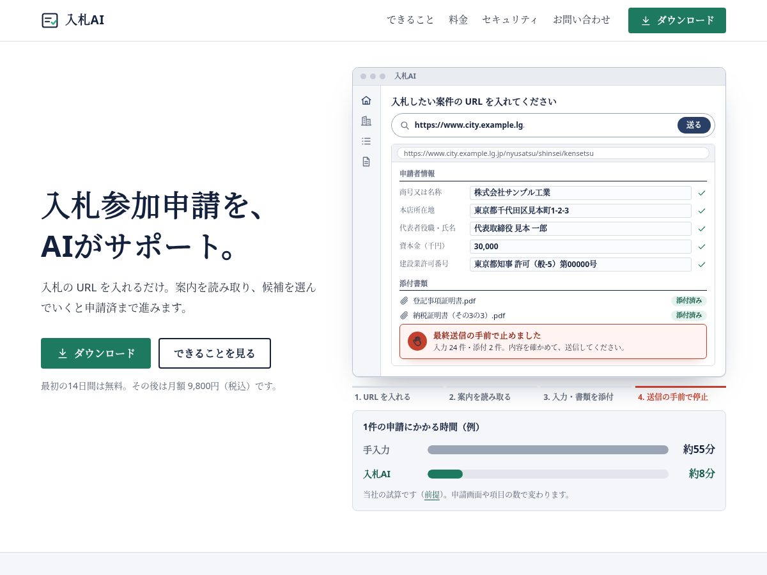Image resolution: width=767 pixels, height=575 pixels.
Task: Open セキュリティ in the top navigation
Action: [510, 20]
